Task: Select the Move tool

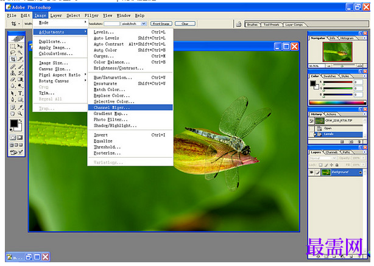Action: [x=20, y=46]
